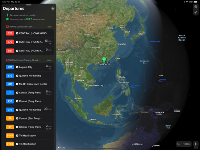Tap the Tin Hau Station row for 914P
Screen dimensions: 200x150
(x=29, y=136)
